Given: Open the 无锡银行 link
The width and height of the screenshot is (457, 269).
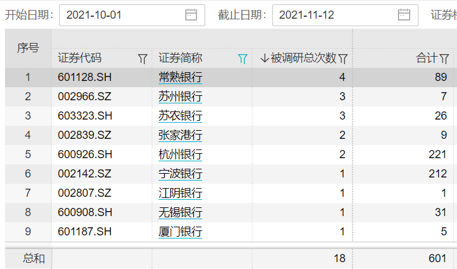Looking at the screenshot, I should pos(180,213).
